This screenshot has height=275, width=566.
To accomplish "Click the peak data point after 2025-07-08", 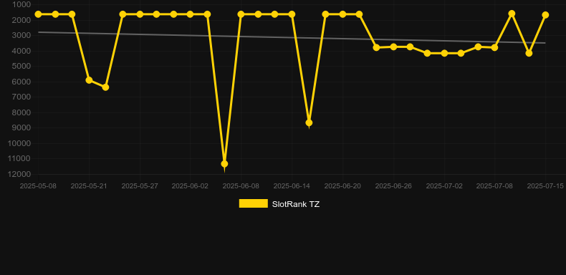I will click(512, 14).
